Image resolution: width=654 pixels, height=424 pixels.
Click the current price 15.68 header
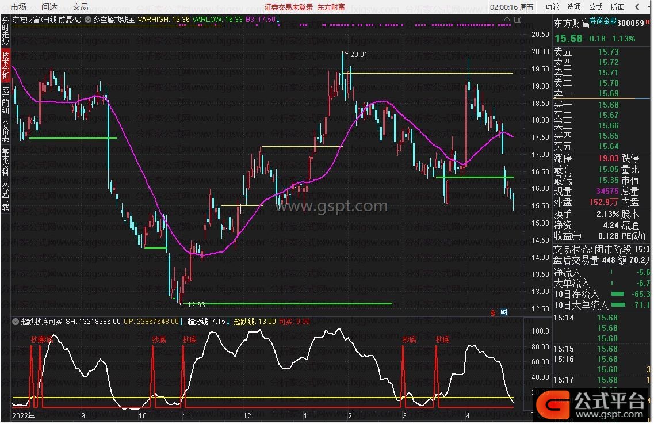click(x=568, y=39)
